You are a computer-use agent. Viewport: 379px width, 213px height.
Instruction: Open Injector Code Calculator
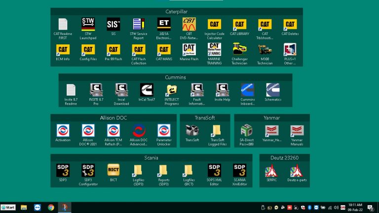tap(214, 24)
